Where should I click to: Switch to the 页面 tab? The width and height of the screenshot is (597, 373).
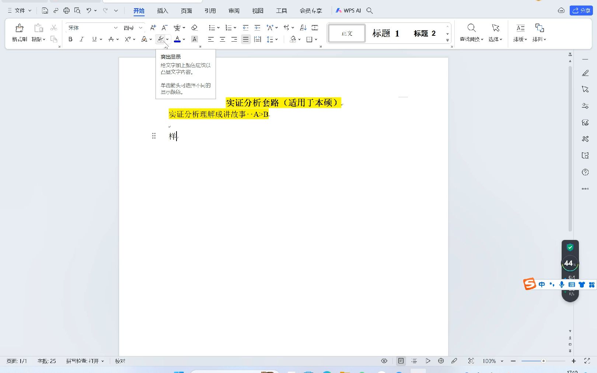click(186, 11)
